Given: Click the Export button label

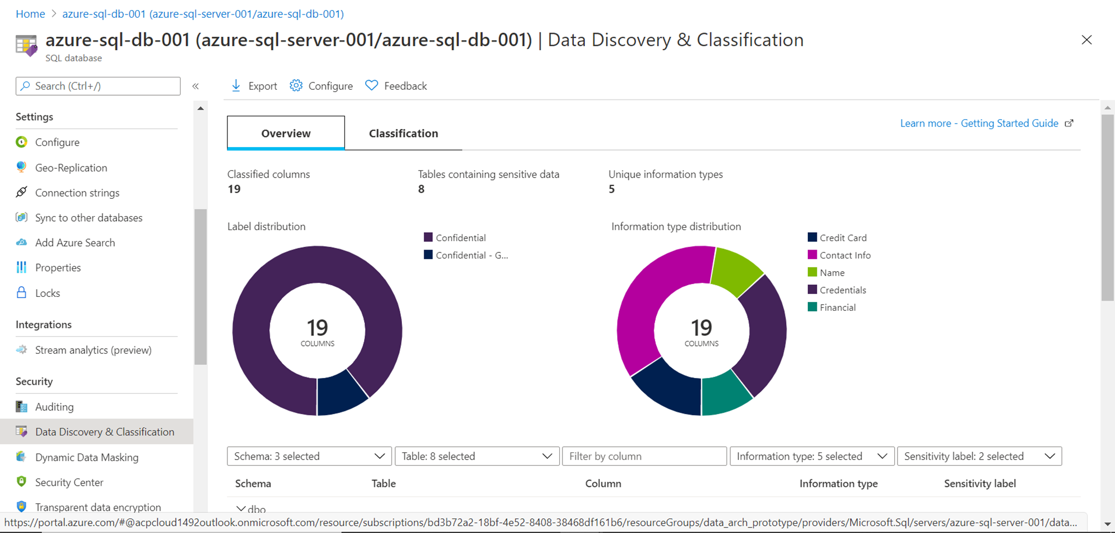Looking at the screenshot, I should pyautogui.click(x=263, y=86).
